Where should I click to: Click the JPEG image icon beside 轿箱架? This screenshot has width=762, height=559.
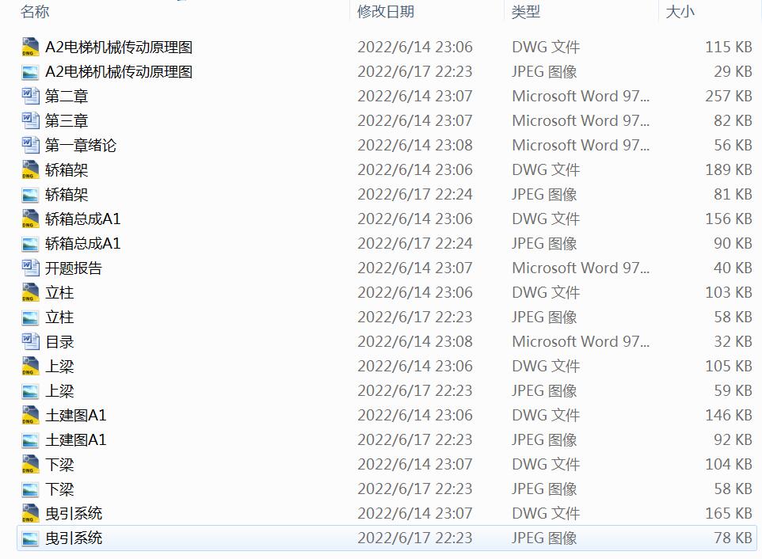pos(30,196)
